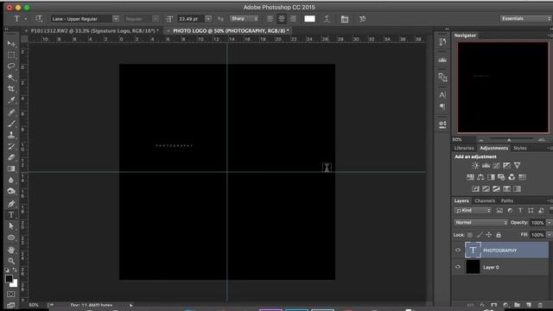Open the collapsed Paragraph panel icon
The width and height of the screenshot is (553, 311).
[x=442, y=106]
